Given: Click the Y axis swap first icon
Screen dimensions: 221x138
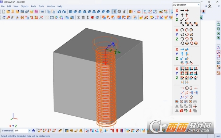Looking at the screenshot, I should pos(182,73).
